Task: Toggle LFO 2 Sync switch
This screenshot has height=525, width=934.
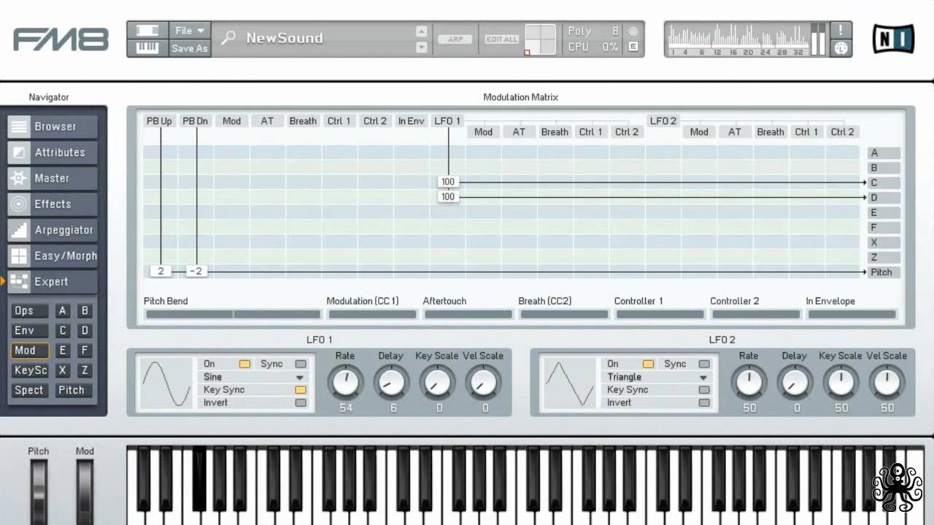Action: [x=704, y=364]
